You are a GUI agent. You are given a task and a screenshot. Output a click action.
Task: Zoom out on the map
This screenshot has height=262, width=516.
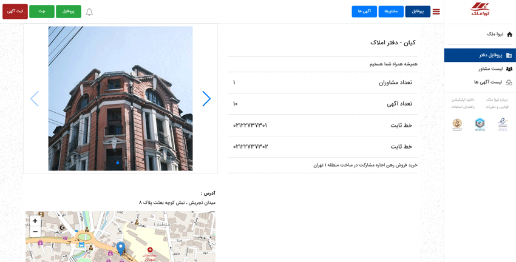tap(35, 232)
